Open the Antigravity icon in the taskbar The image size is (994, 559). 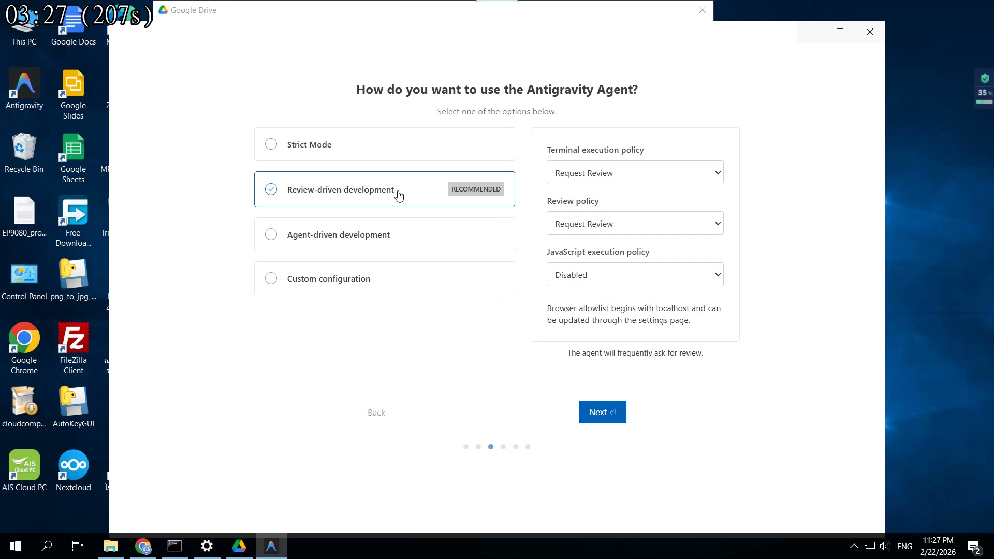(271, 546)
